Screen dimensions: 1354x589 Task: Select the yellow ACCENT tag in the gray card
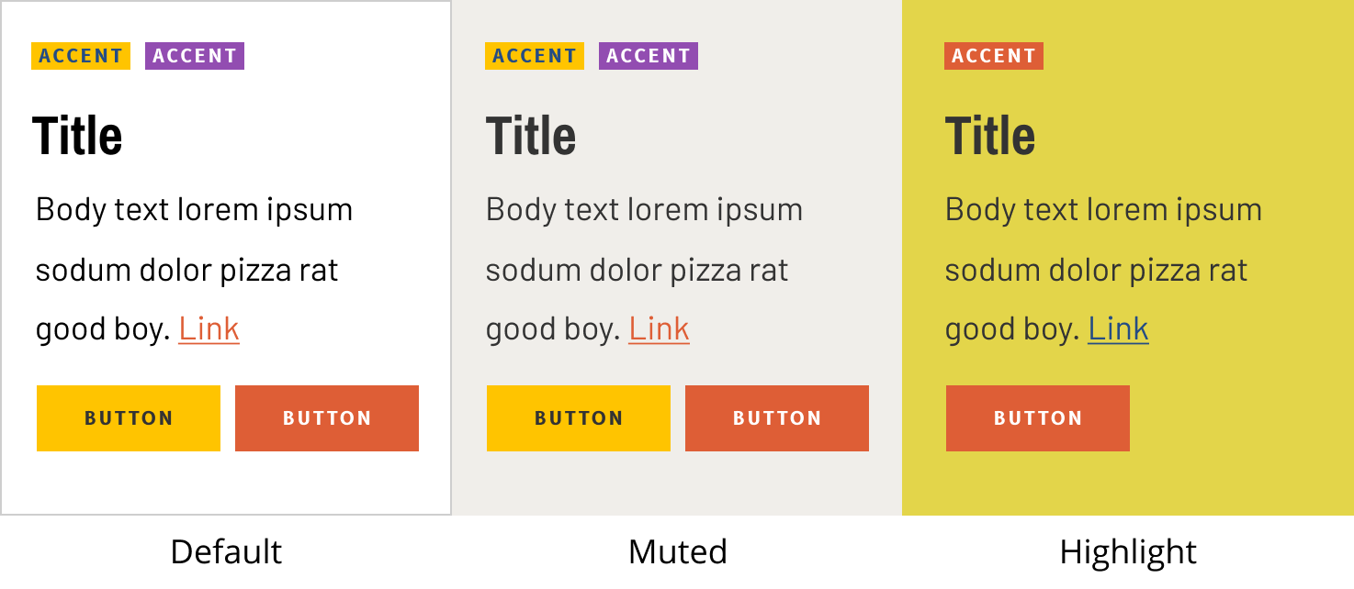[535, 56]
